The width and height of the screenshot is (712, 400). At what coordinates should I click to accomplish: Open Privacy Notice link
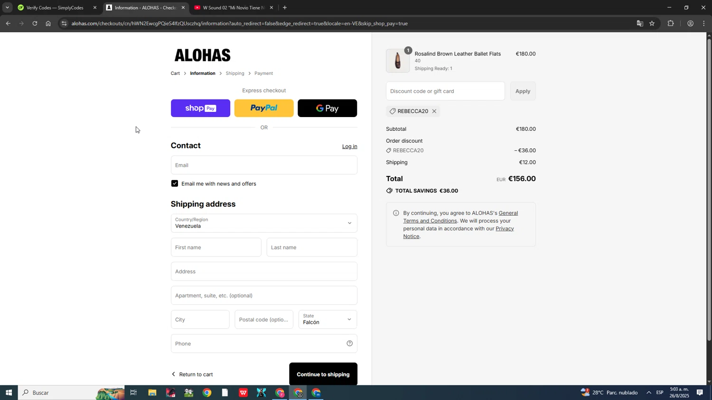coord(459,232)
